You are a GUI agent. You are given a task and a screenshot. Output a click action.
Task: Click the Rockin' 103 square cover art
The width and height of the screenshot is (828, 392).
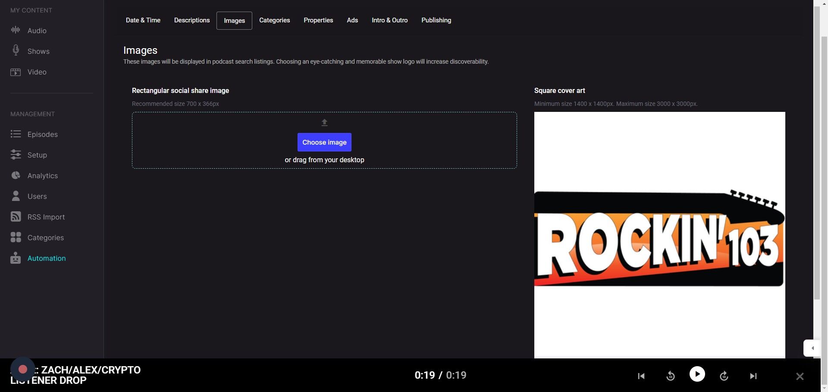click(x=659, y=235)
